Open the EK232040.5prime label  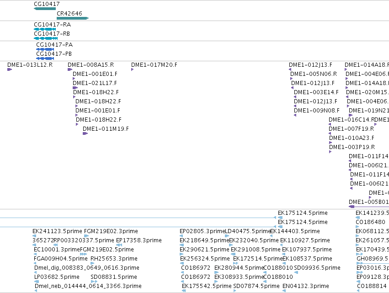[254, 240]
